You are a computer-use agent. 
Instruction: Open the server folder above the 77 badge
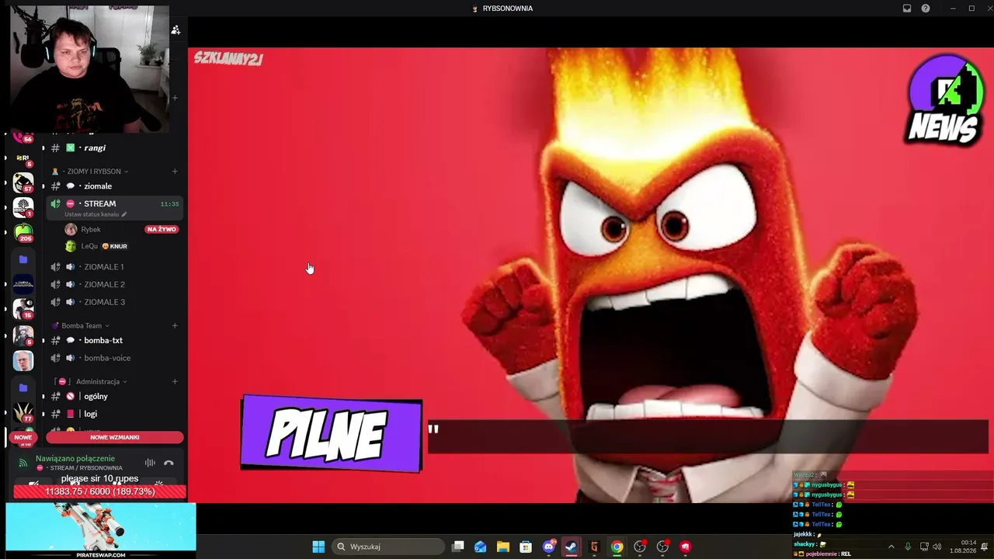pos(23,387)
